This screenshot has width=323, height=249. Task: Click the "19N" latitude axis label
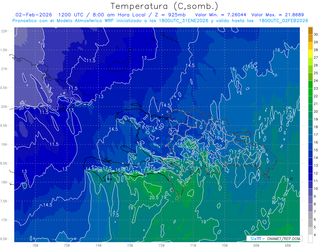[x=4, y=145]
